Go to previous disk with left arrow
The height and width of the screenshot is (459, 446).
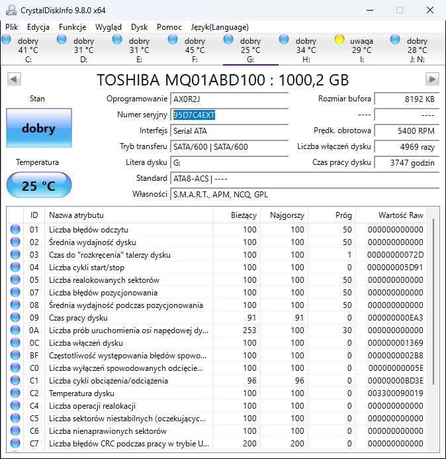14,79
